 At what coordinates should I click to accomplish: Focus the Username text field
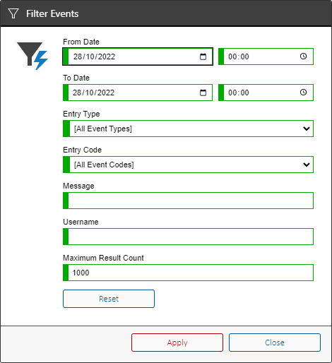[x=188, y=237]
